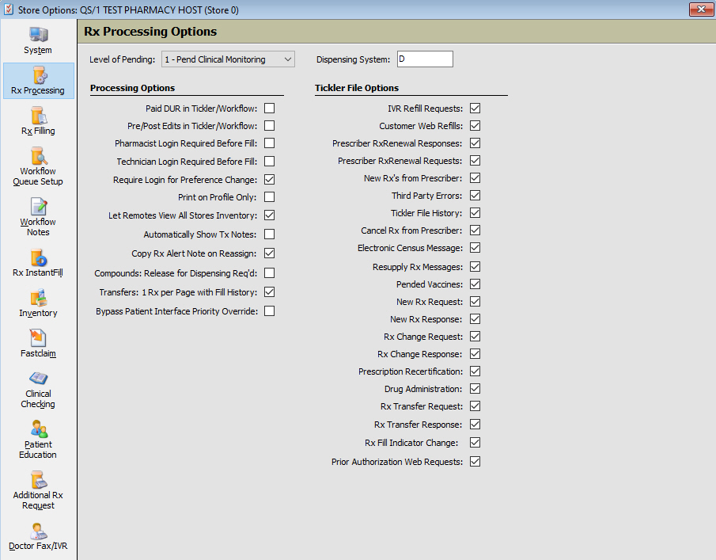Uncheck Prescription Recertification checkbox

(475, 371)
